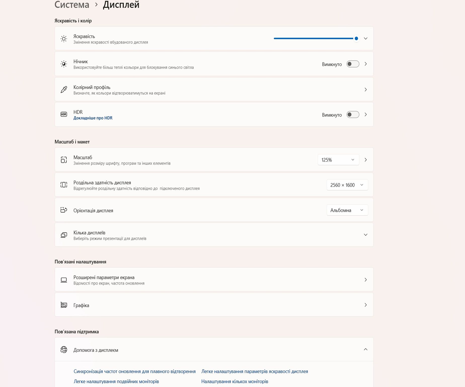Click the Масштаб scale icon
This screenshot has height=387, width=465.
pyautogui.click(x=64, y=160)
